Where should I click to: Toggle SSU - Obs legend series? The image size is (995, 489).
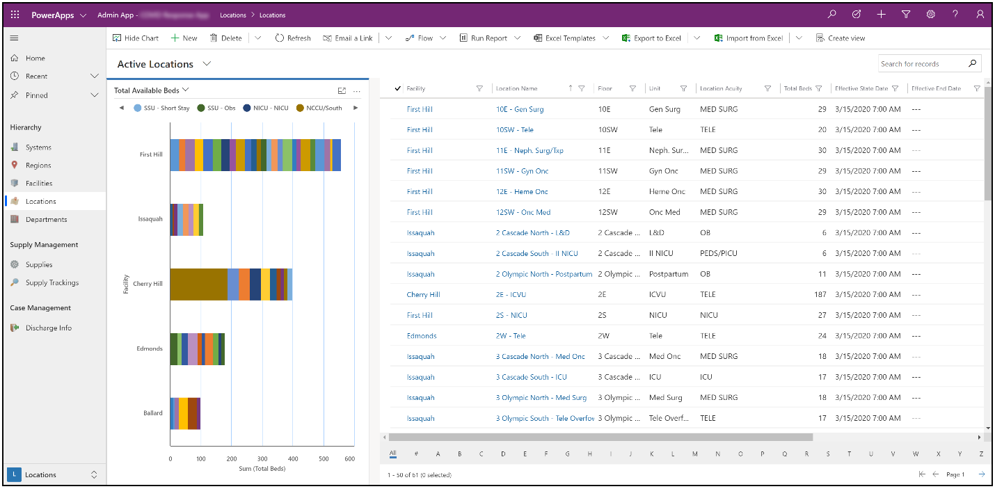[x=216, y=108]
